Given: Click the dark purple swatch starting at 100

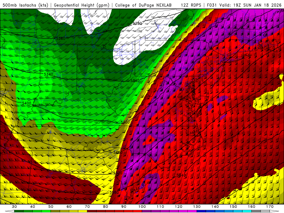Looking at the screenshot, I should [x=147, y=211].
